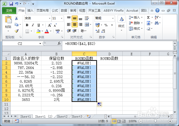Click the AutoSum sigma icon
The image size is (179, 126).
click(149, 17)
